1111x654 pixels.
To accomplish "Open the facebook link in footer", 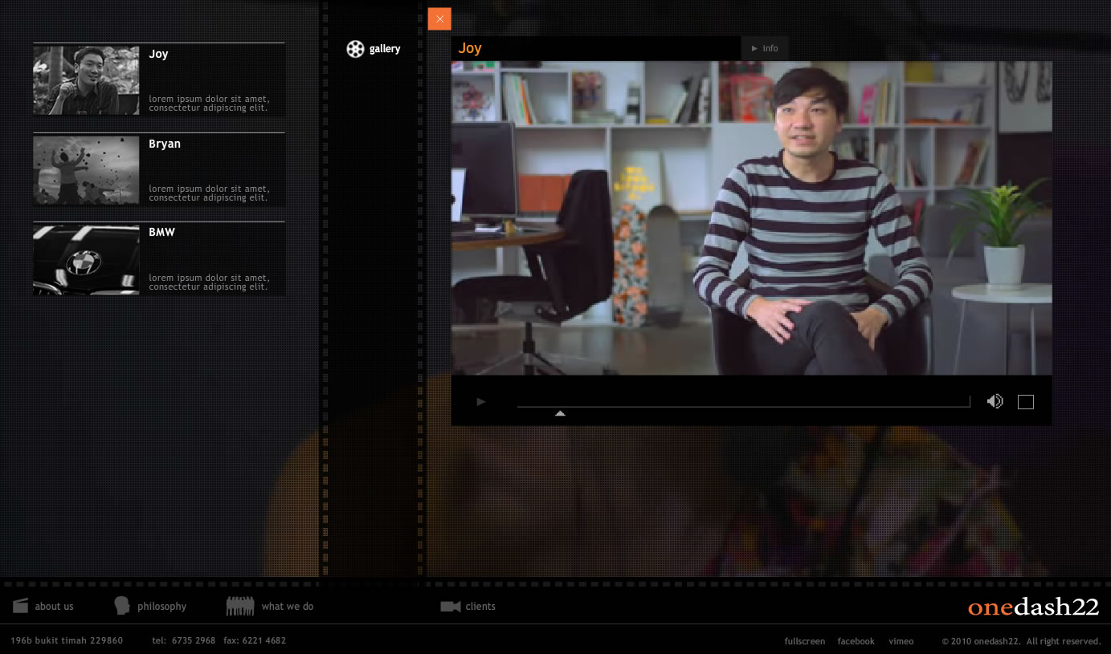I will (856, 641).
